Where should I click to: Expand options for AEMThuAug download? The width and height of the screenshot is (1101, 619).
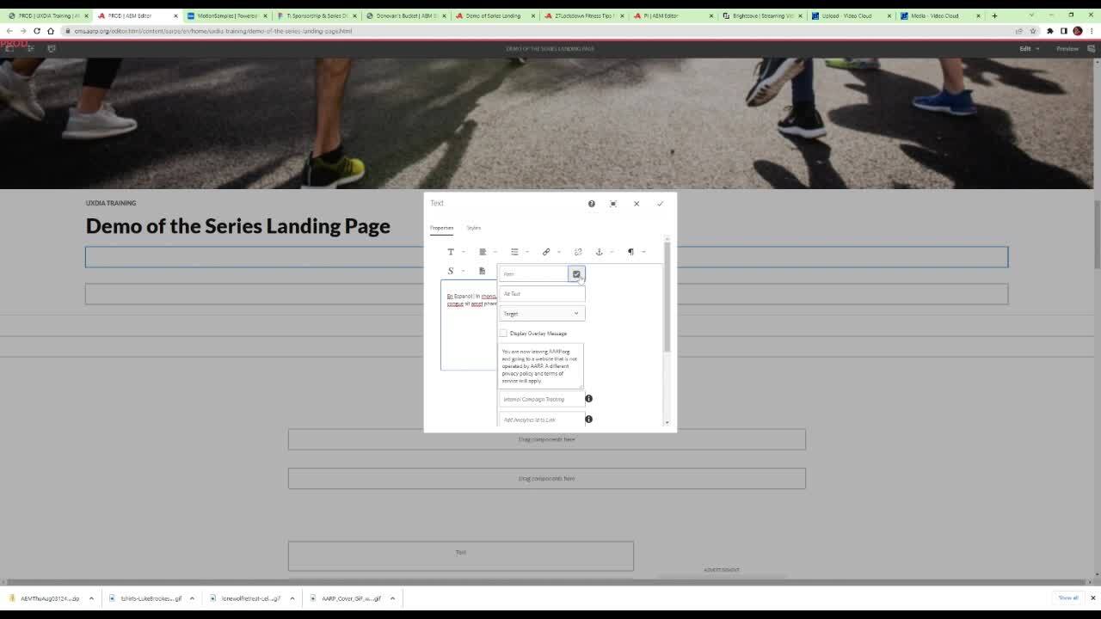click(91, 598)
